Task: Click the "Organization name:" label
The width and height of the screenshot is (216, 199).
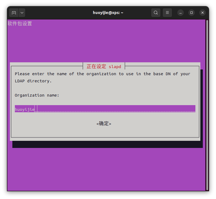Action: coord(37,95)
